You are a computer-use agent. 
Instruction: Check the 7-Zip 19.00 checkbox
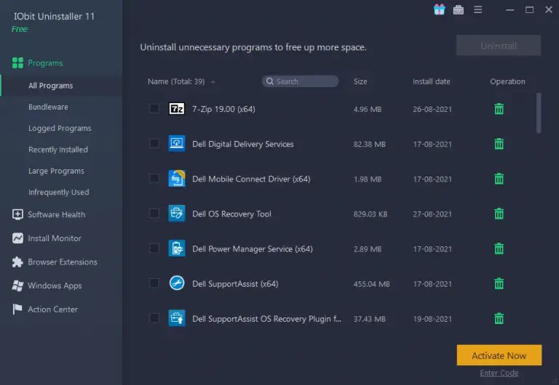point(154,108)
